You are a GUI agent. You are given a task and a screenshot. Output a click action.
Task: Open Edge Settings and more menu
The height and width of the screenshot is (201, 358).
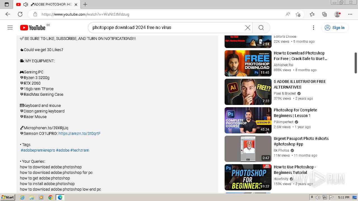350,14
